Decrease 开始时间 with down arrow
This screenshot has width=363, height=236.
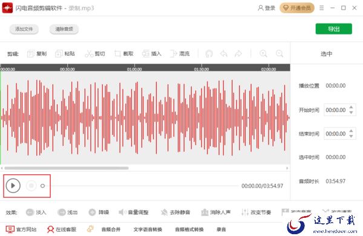click(x=351, y=113)
